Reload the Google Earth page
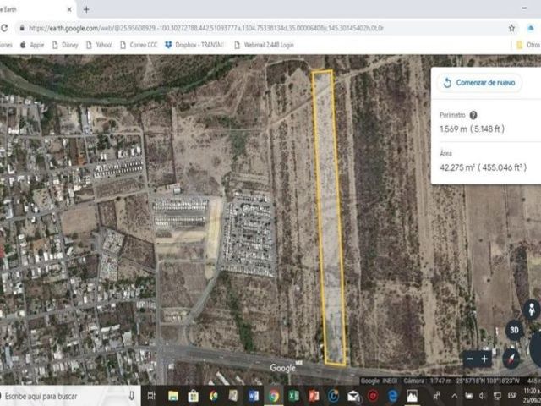Screen dimensions: 541x406 [3, 28]
